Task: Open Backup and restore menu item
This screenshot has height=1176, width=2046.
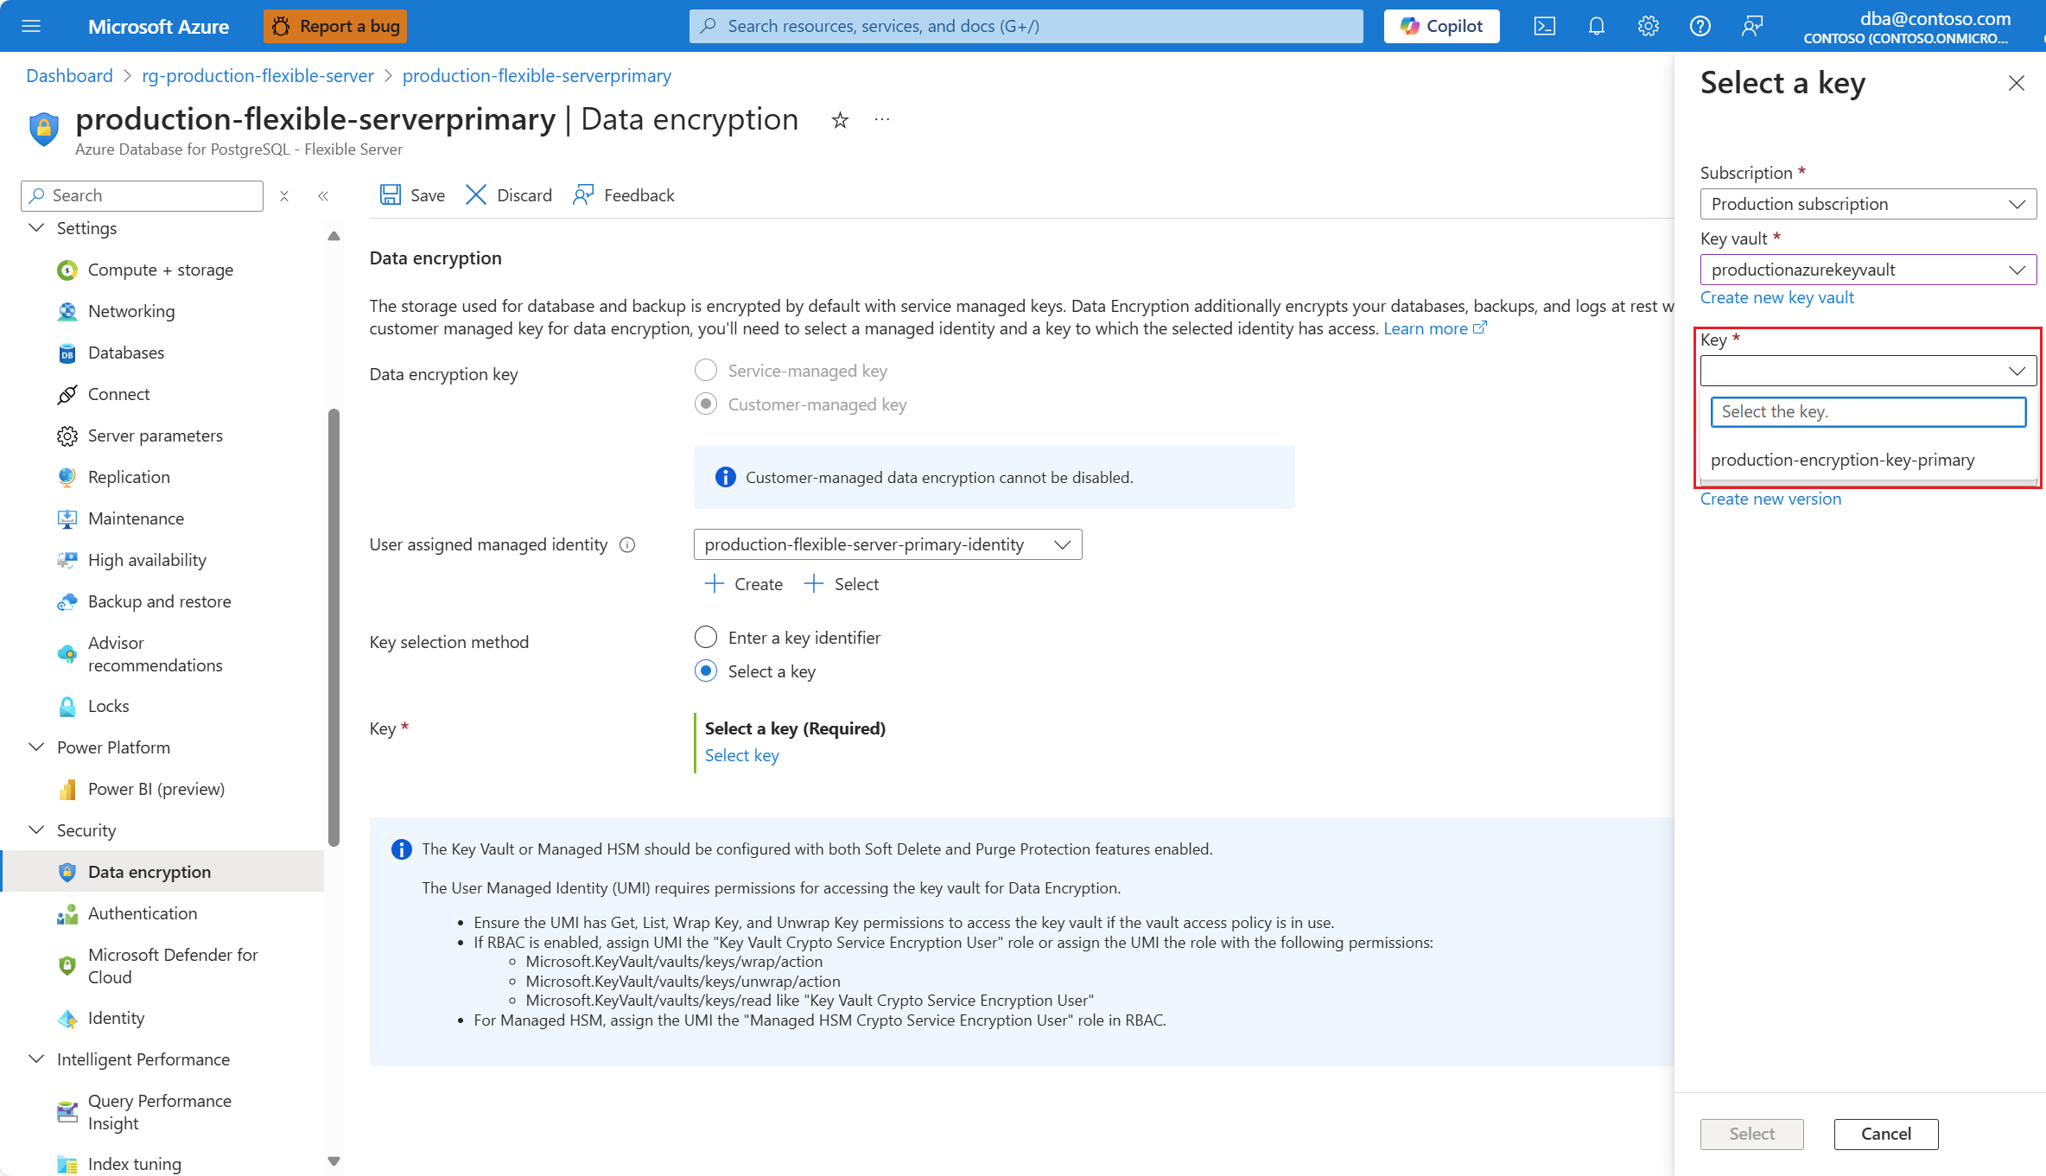Action: coord(159,601)
